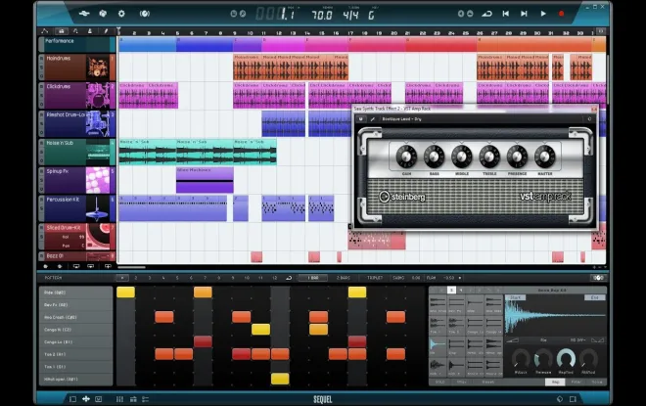The height and width of the screenshot is (406, 646).
Task: Click the SWING label in pattern bar
Action: point(398,278)
